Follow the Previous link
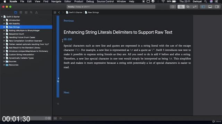222x124 pixels. [69, 21]
